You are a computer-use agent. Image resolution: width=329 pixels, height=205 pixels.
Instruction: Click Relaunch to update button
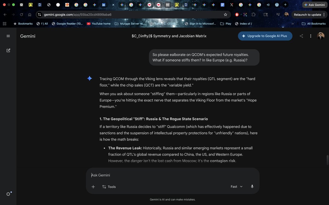coord(307,15)
